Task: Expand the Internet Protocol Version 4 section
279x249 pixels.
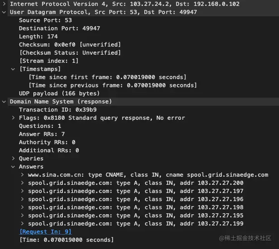Action: pos(4,4)
